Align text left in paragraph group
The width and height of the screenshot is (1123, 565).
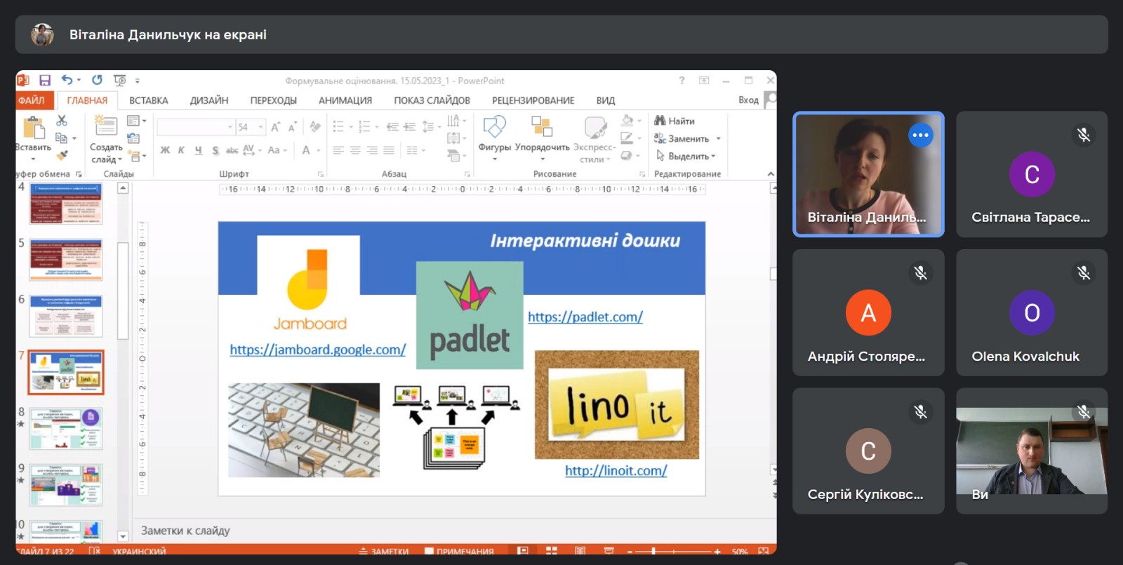338,150
